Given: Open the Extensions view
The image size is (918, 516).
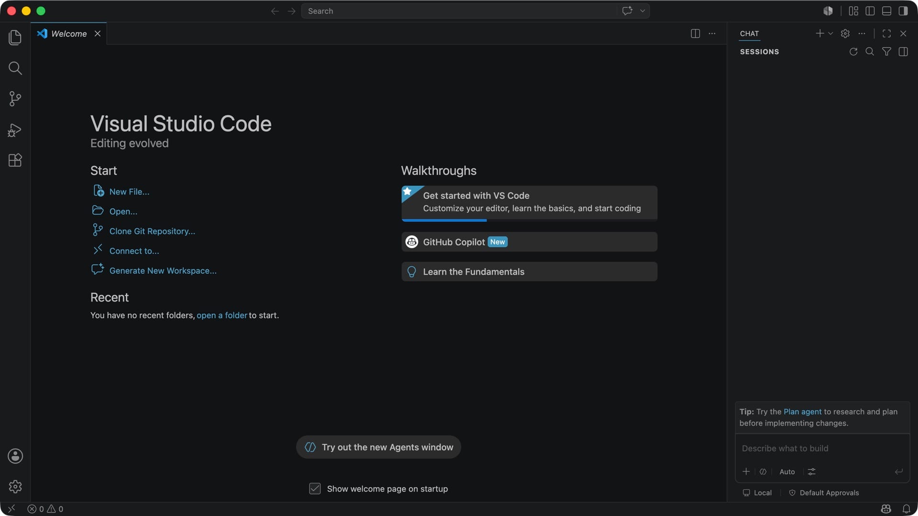Looking at the screenshot, I should point(15,160).
